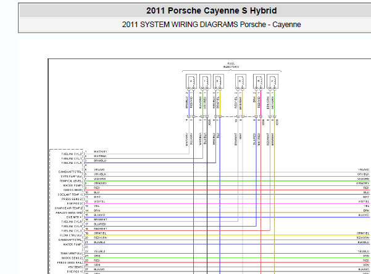Image resolution: width=371 pixels, height=274 pixels.
Task: Select 'FUEL INJ CYL 6' connector label
Action: point(72,222)
